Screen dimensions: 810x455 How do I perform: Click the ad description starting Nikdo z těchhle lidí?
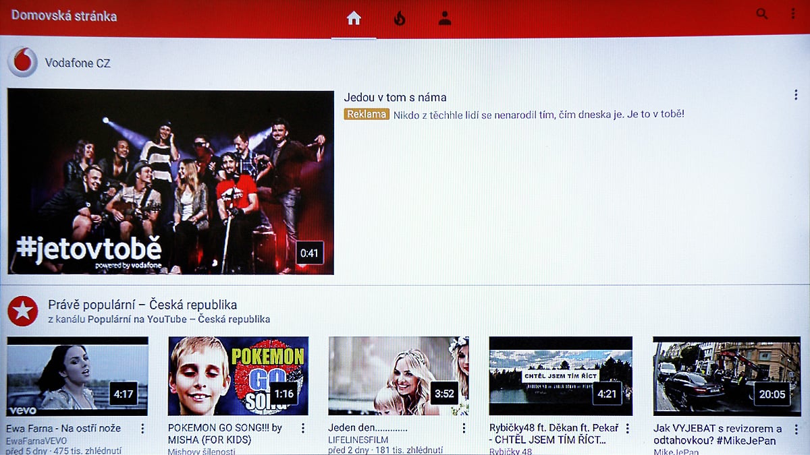(x=539, y=115)
